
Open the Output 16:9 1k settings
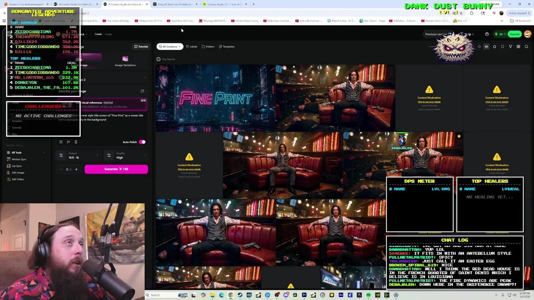[78, 155]
